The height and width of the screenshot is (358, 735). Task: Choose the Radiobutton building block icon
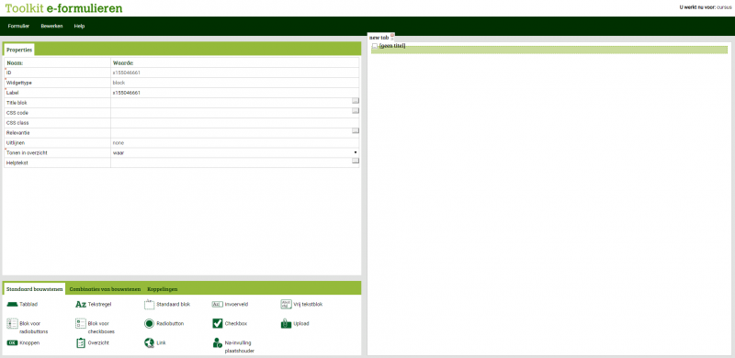(x=149, y=324)
